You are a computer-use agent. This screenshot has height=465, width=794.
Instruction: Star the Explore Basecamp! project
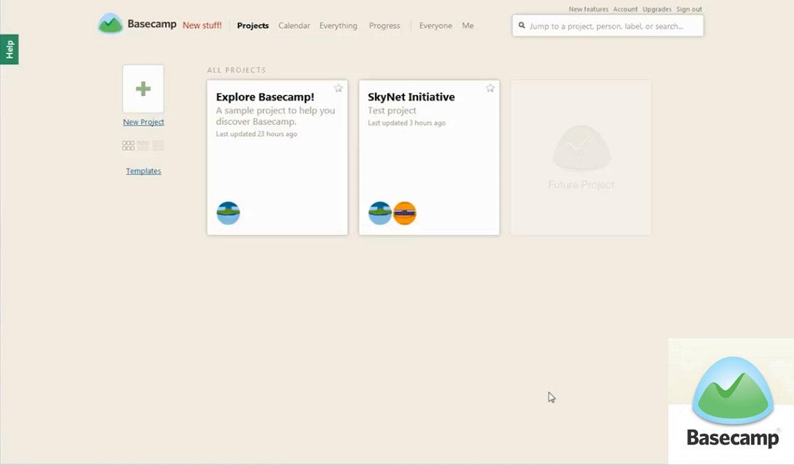338,88
